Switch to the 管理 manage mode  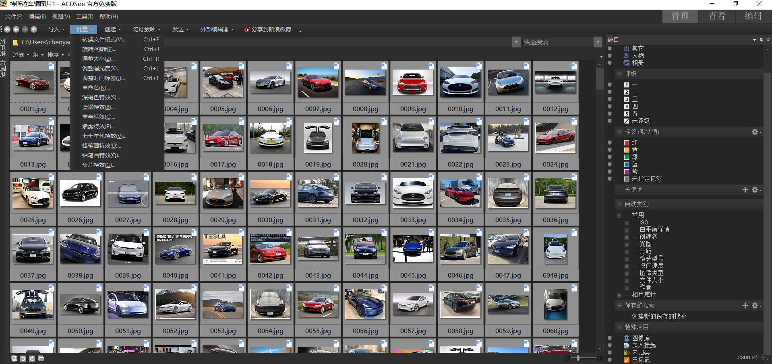coord(680,16)
